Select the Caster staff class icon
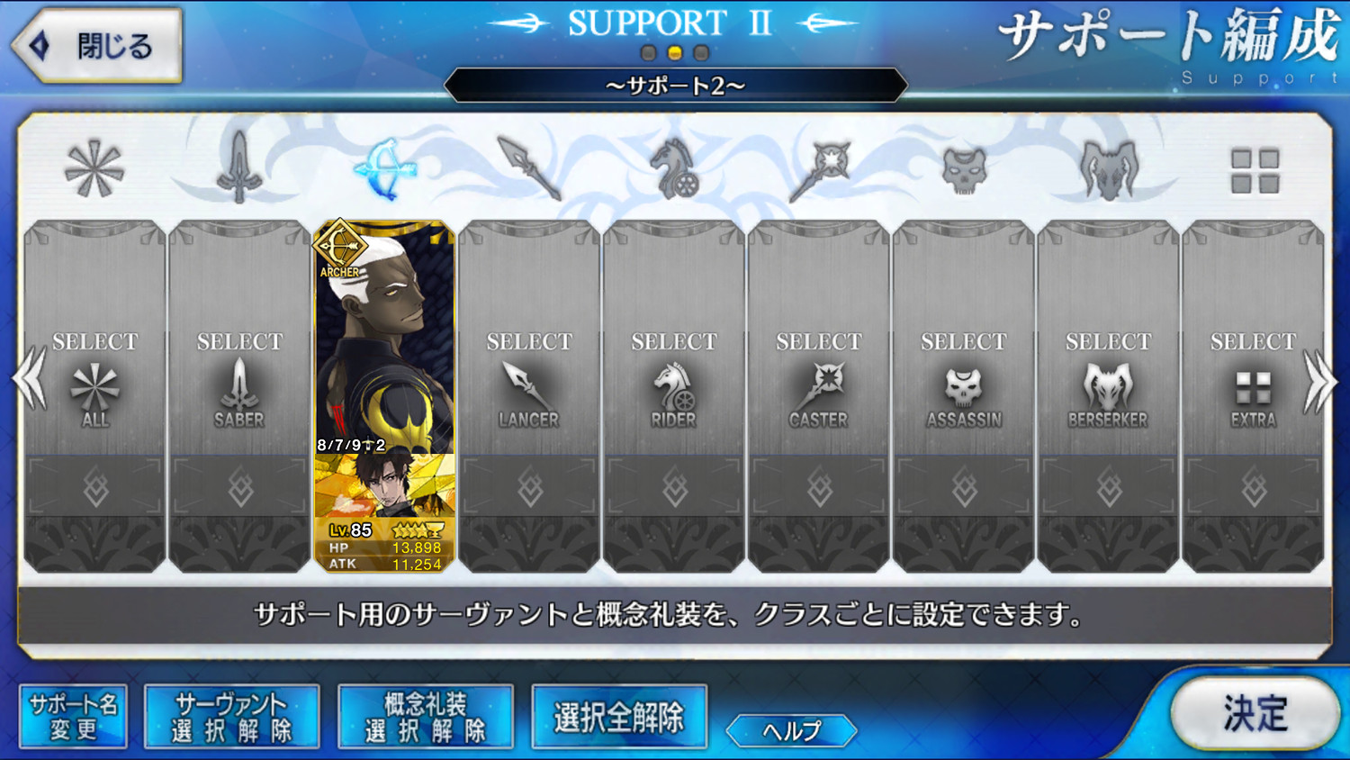The height and width of the screenshot is (760, 1350). 819,169
